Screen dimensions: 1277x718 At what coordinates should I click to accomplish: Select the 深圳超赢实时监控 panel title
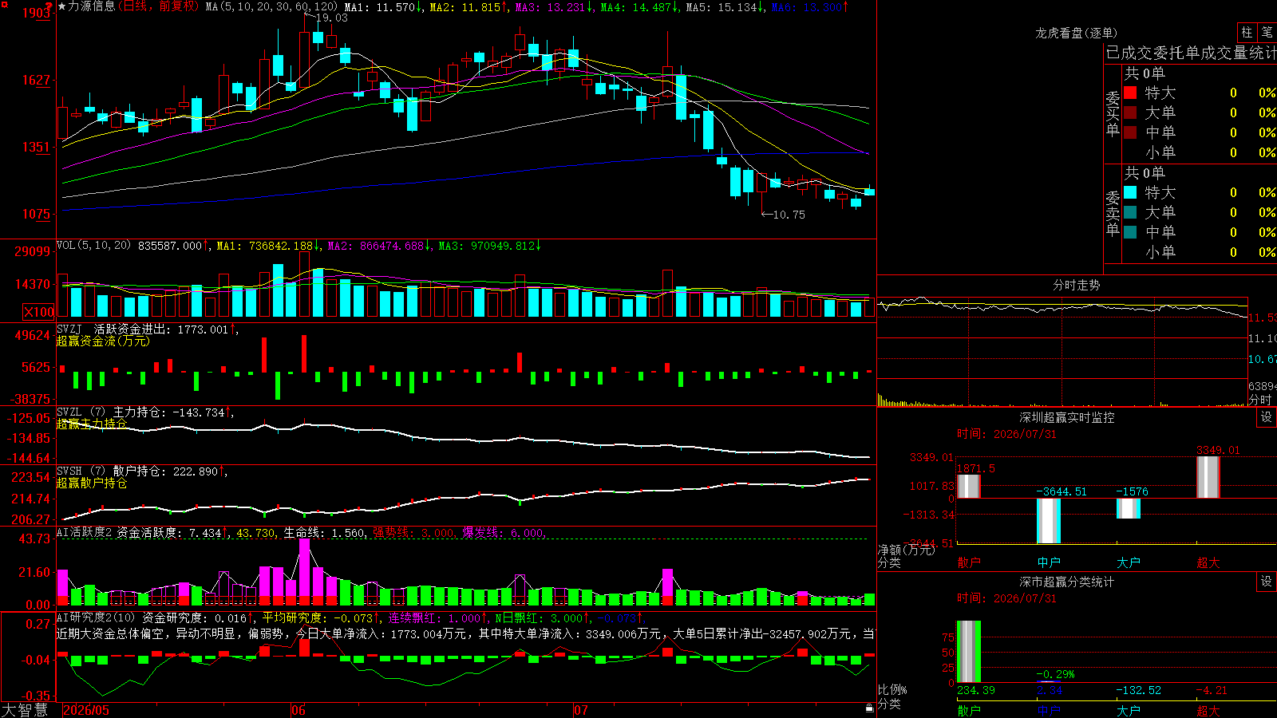pyautogui.click(x=1067, y=417)
